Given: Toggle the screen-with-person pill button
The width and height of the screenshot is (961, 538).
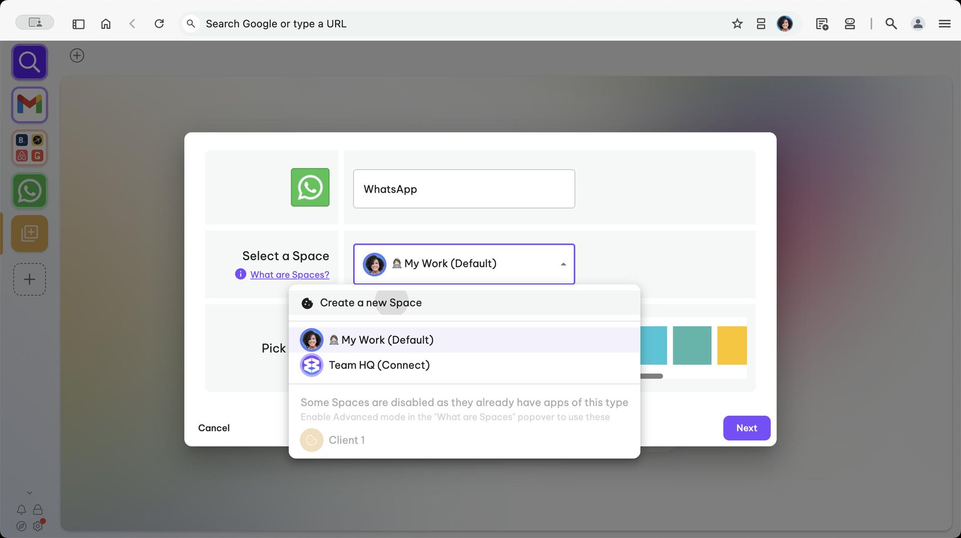Looking at the screenshot, I should (x=35, y=22).
